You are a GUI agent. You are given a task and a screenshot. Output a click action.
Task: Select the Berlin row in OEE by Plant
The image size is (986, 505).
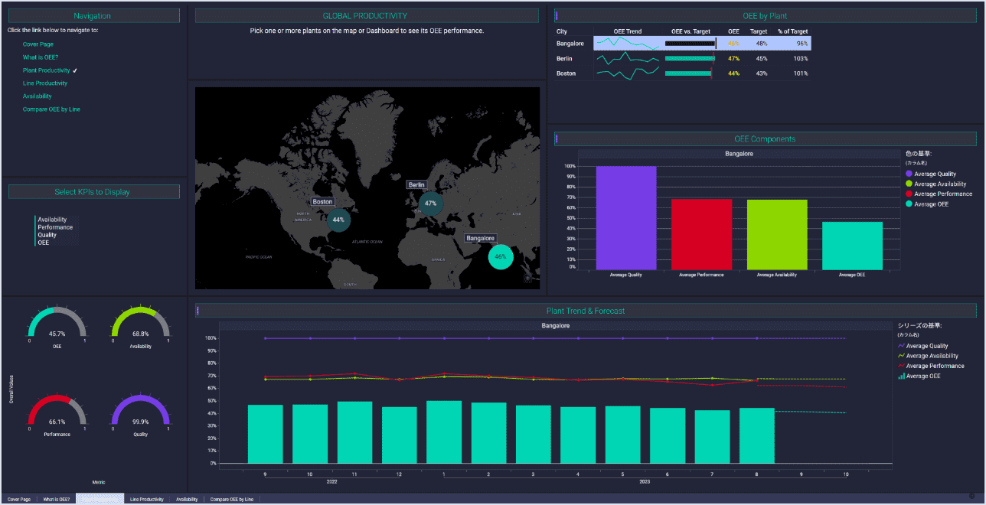[x=683, y=58]
